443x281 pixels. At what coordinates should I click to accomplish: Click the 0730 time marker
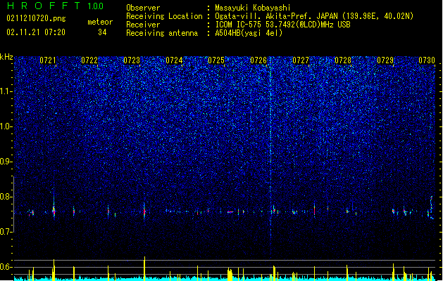click(x=427, y=60)
